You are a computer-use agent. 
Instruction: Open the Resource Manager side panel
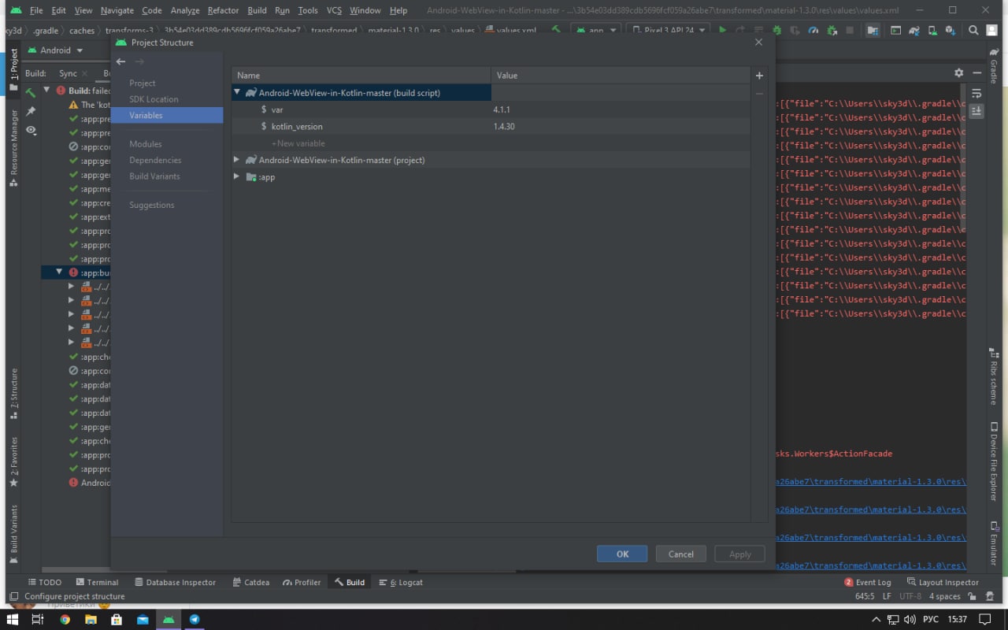click(13, 148)
